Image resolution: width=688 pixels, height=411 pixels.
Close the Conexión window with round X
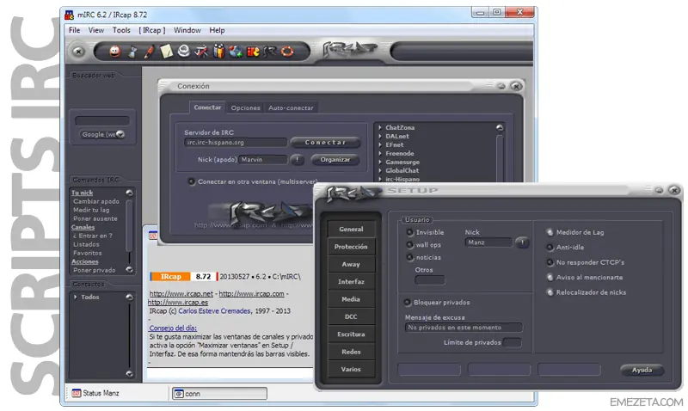tap(516, 86)
